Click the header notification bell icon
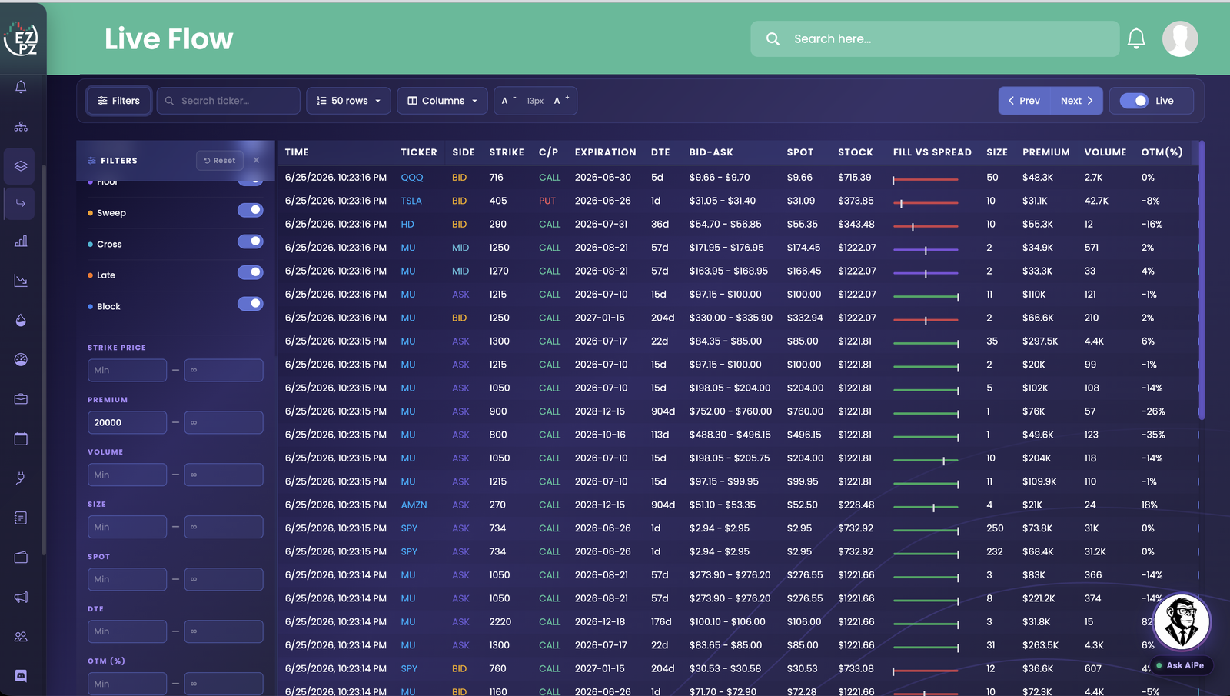Image resolution: width=1230 pixels, height=696 pixels. click(1136, 38)
